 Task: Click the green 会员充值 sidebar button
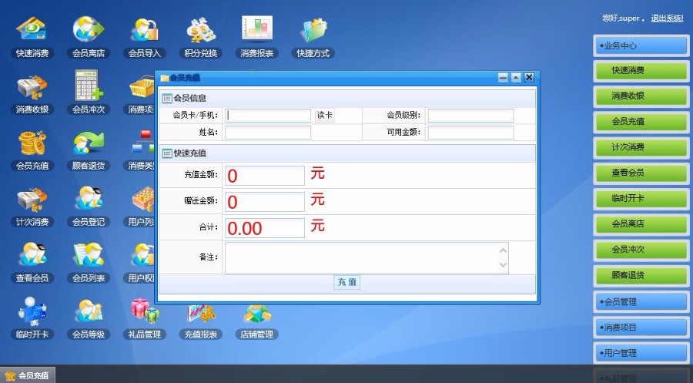(641, 122)
